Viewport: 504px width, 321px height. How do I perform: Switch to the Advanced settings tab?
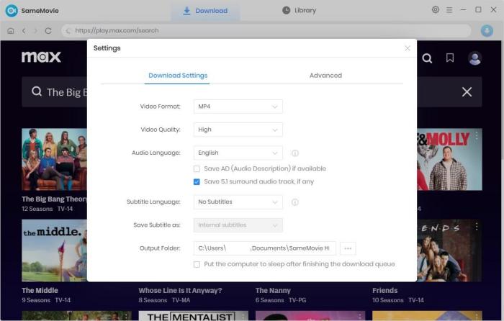pos(325,76)
